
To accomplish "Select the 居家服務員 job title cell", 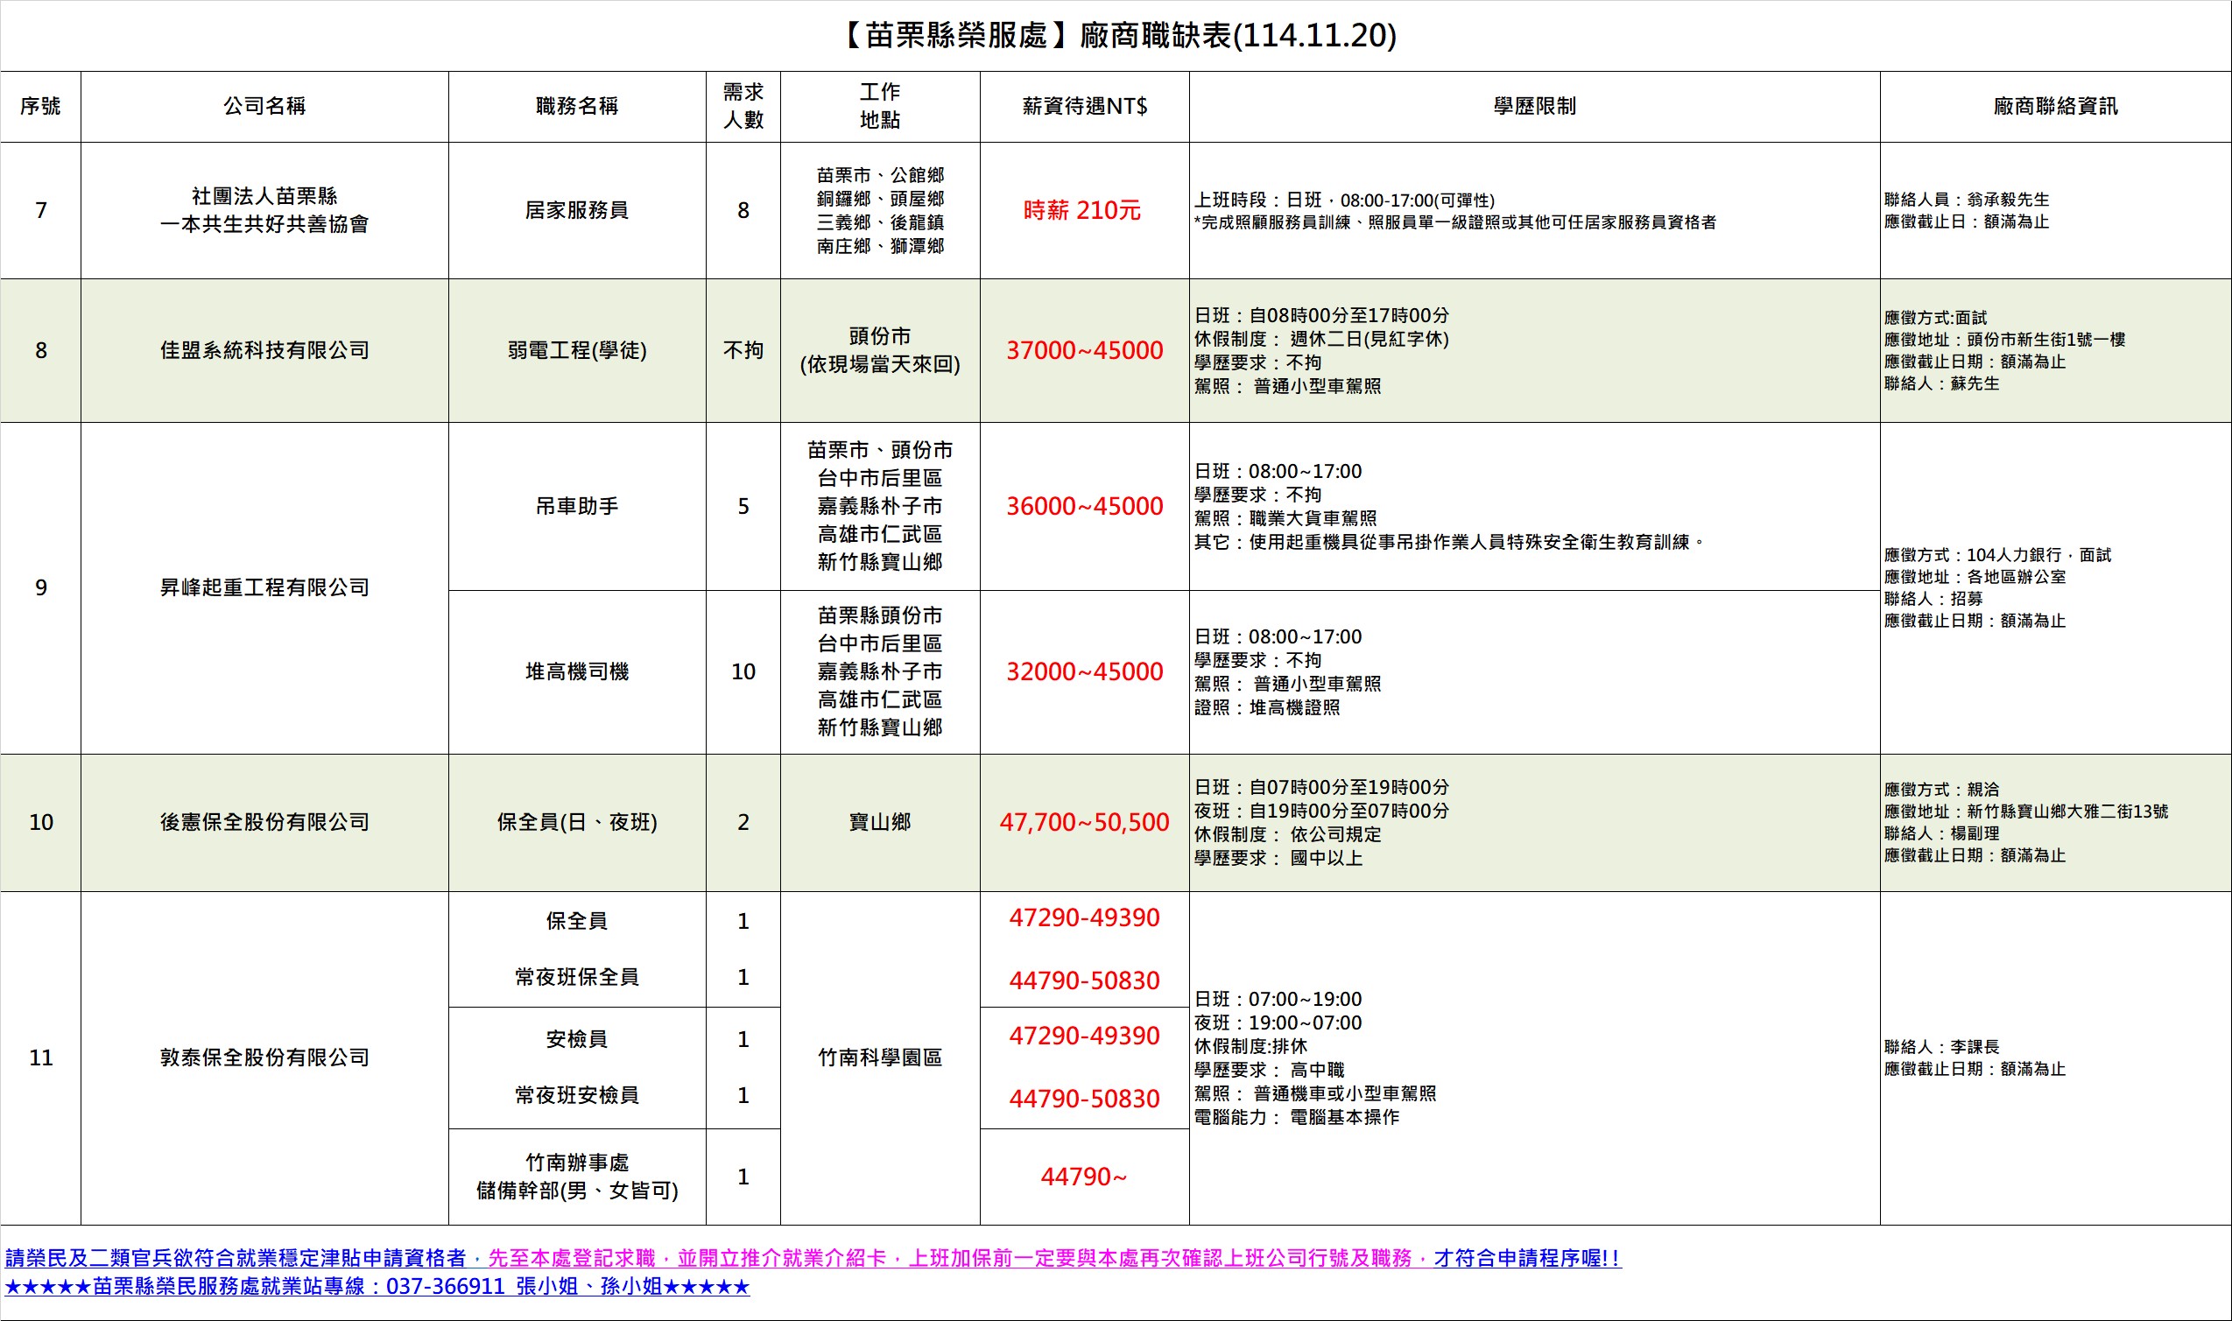I will 576,210.
